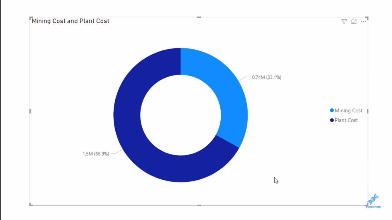Click the bottom-left corner handle of the visual
Image resolution: width=392 pixels, height=220 pixels.
click(31, 205)
